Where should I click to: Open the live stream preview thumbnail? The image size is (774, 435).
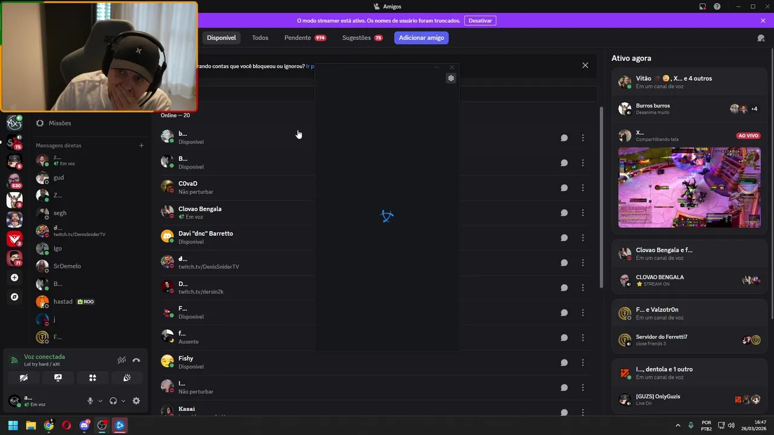(689, 187)
